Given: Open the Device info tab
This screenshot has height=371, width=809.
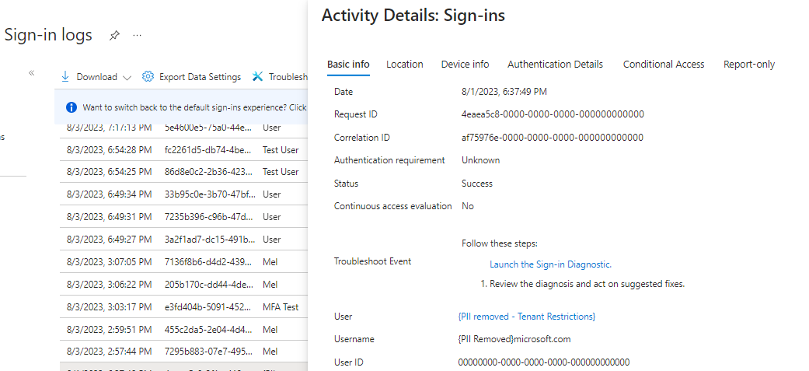Looking at the screenshot, I should click(x=465, y=65).
